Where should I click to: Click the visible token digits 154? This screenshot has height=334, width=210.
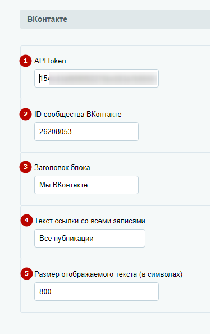pos(45,79)
